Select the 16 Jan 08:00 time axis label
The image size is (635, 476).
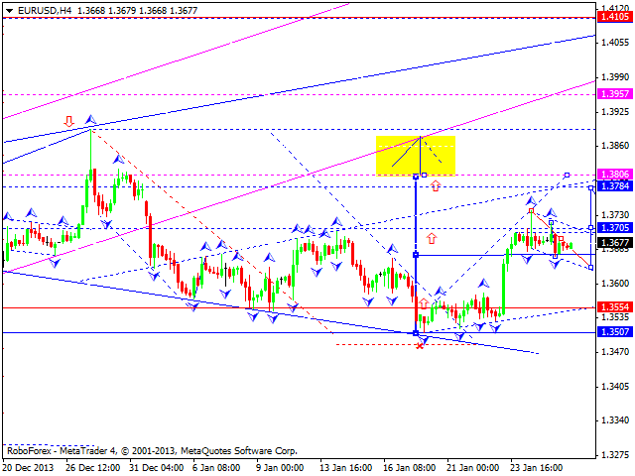click(x=410, y=468)
